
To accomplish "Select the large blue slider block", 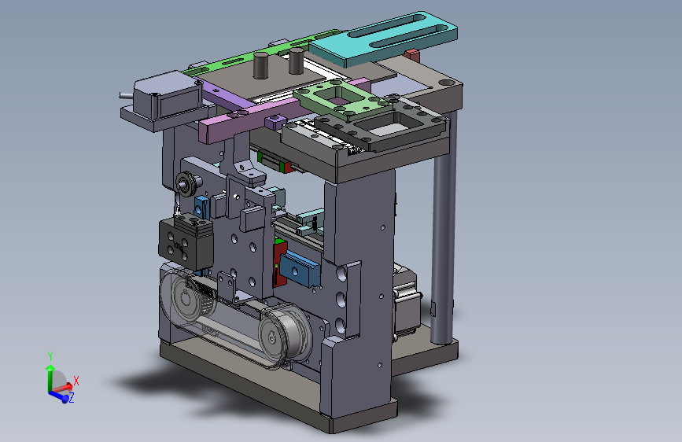I will [x=300, y=270].
